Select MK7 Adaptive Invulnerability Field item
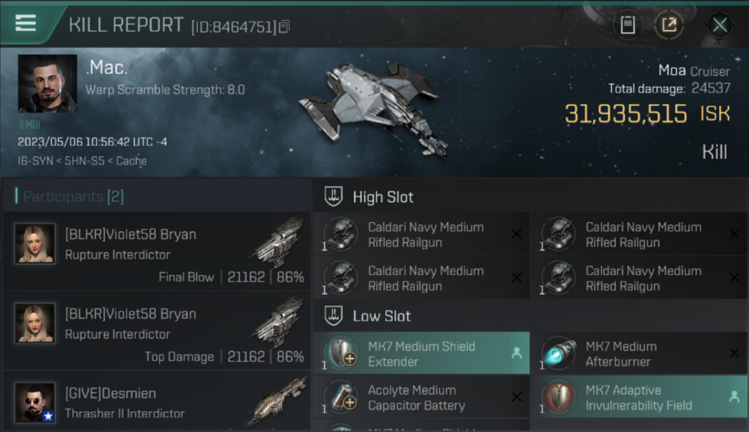This screenshot has width=749, height=432. [638, 397]
